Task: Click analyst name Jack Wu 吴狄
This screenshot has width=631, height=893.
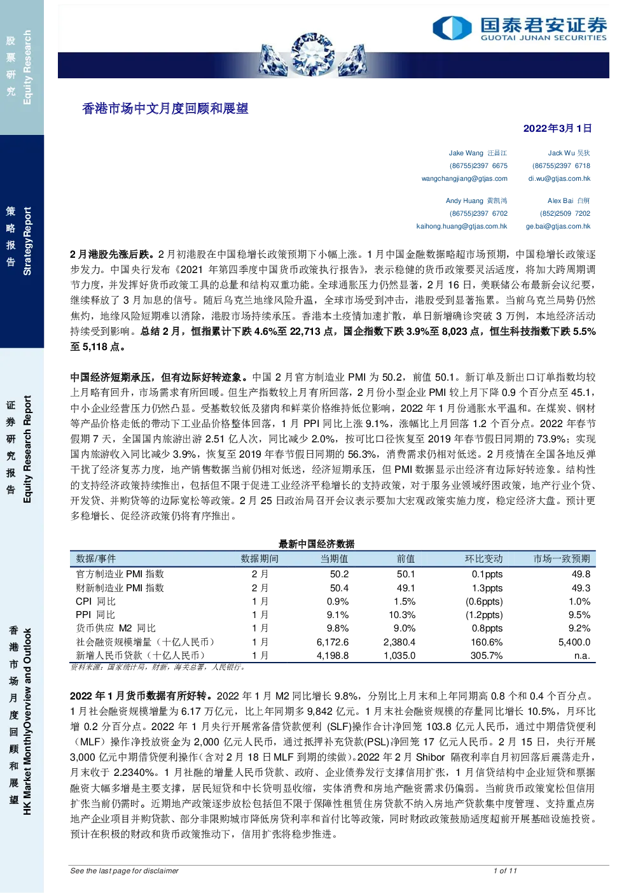Action: pyautogui.click(x=569, y=153)
